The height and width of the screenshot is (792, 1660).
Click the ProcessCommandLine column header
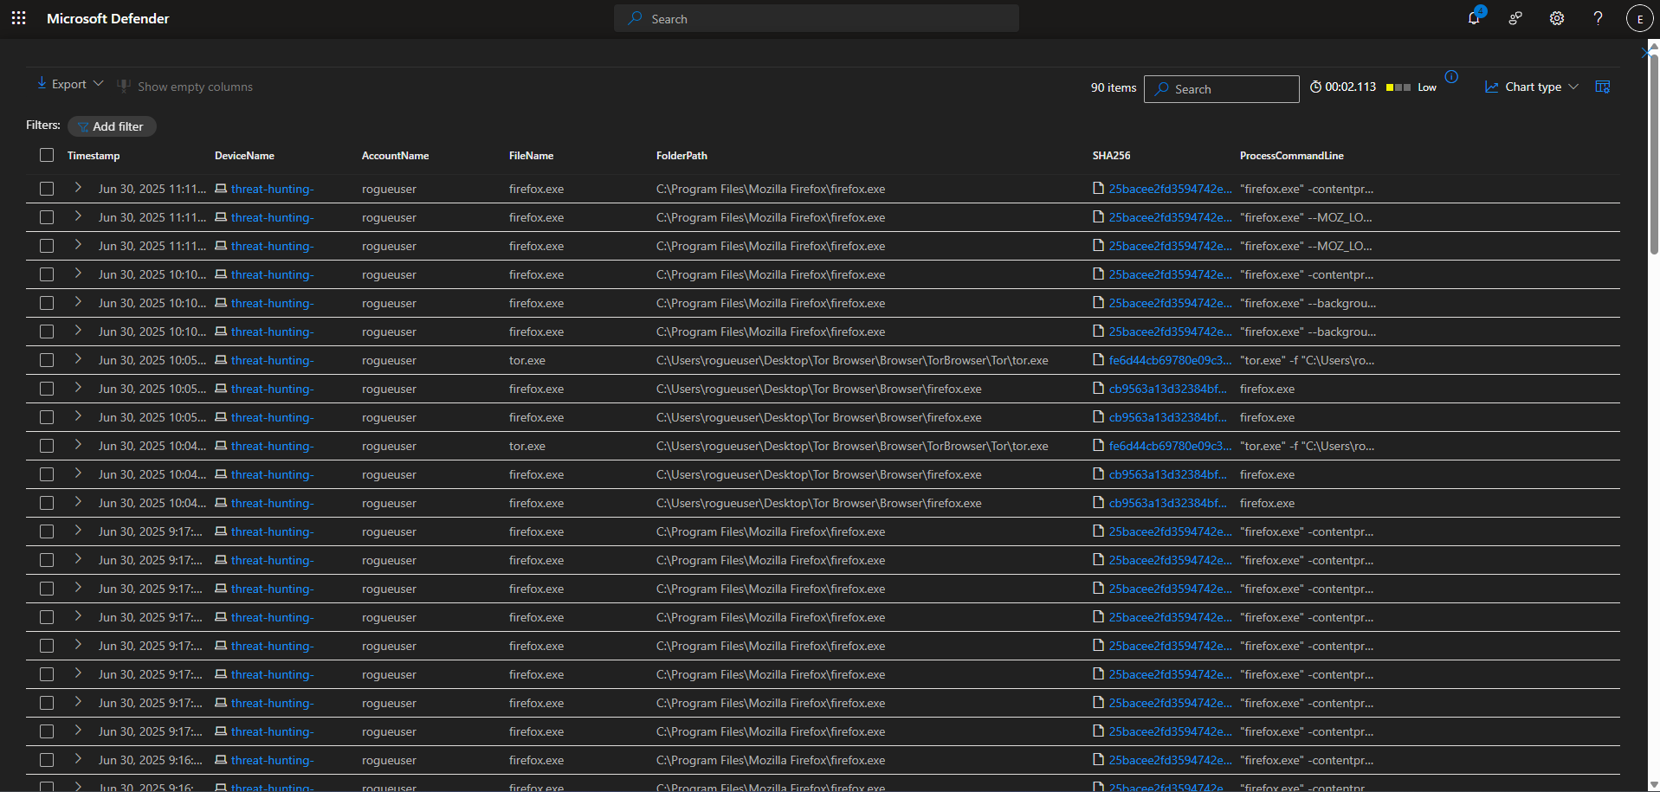click(1291, 156)
